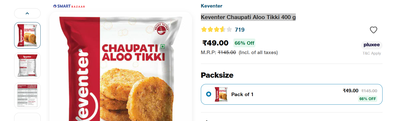405x121 pixels.
Task: Click the 719 ratings count
Action: (239, 30)
